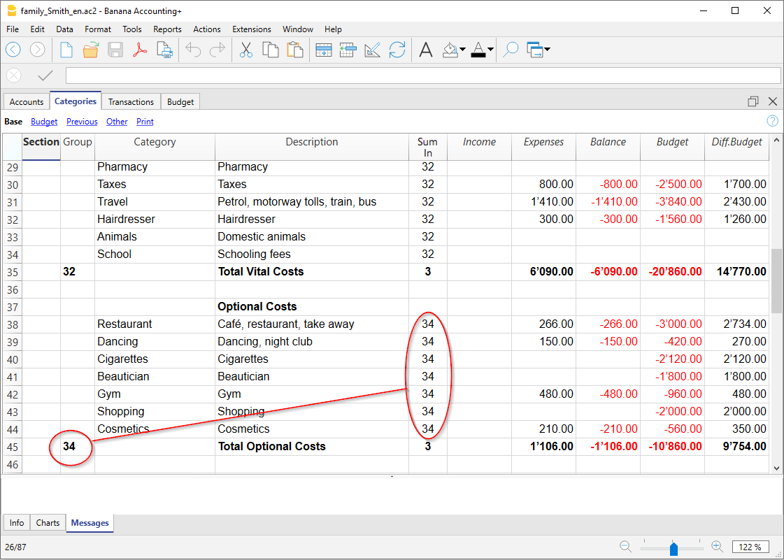Go back with the left arrow toolbar icon
This screenshot has width=784, height=560.
(x=13, y=50)
